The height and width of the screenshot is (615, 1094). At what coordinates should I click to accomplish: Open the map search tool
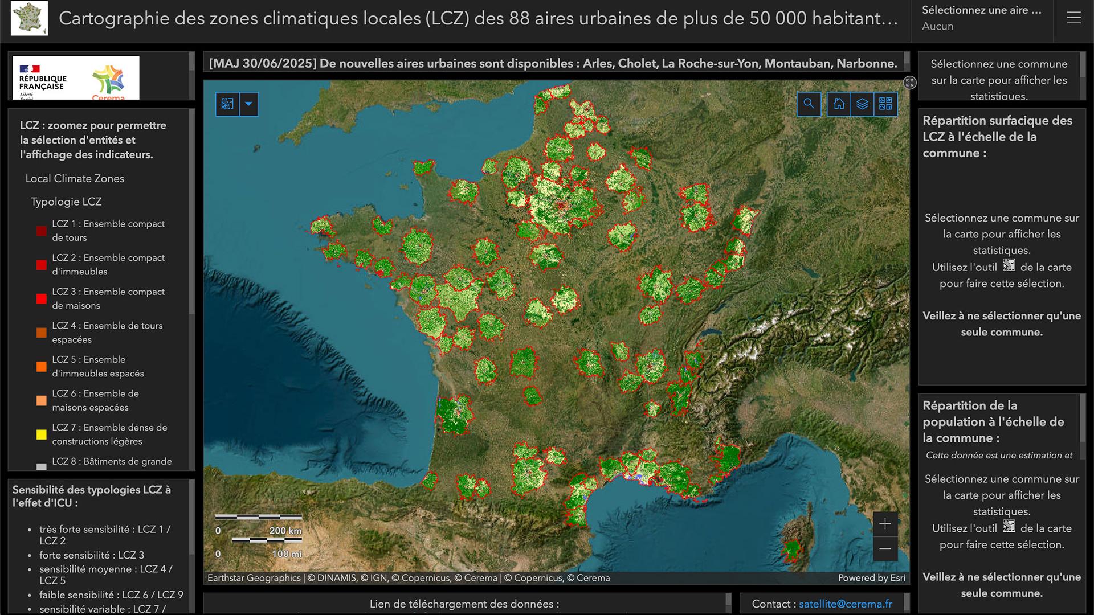pos(809,104)
